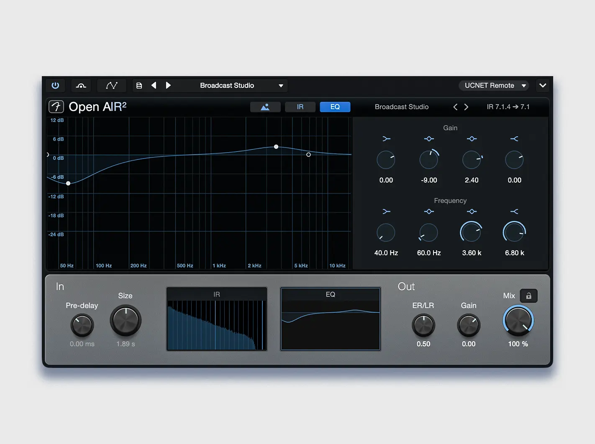Lock the Mix control with the padlock
The width and height of the screenshot is (595, 444).
528,296
